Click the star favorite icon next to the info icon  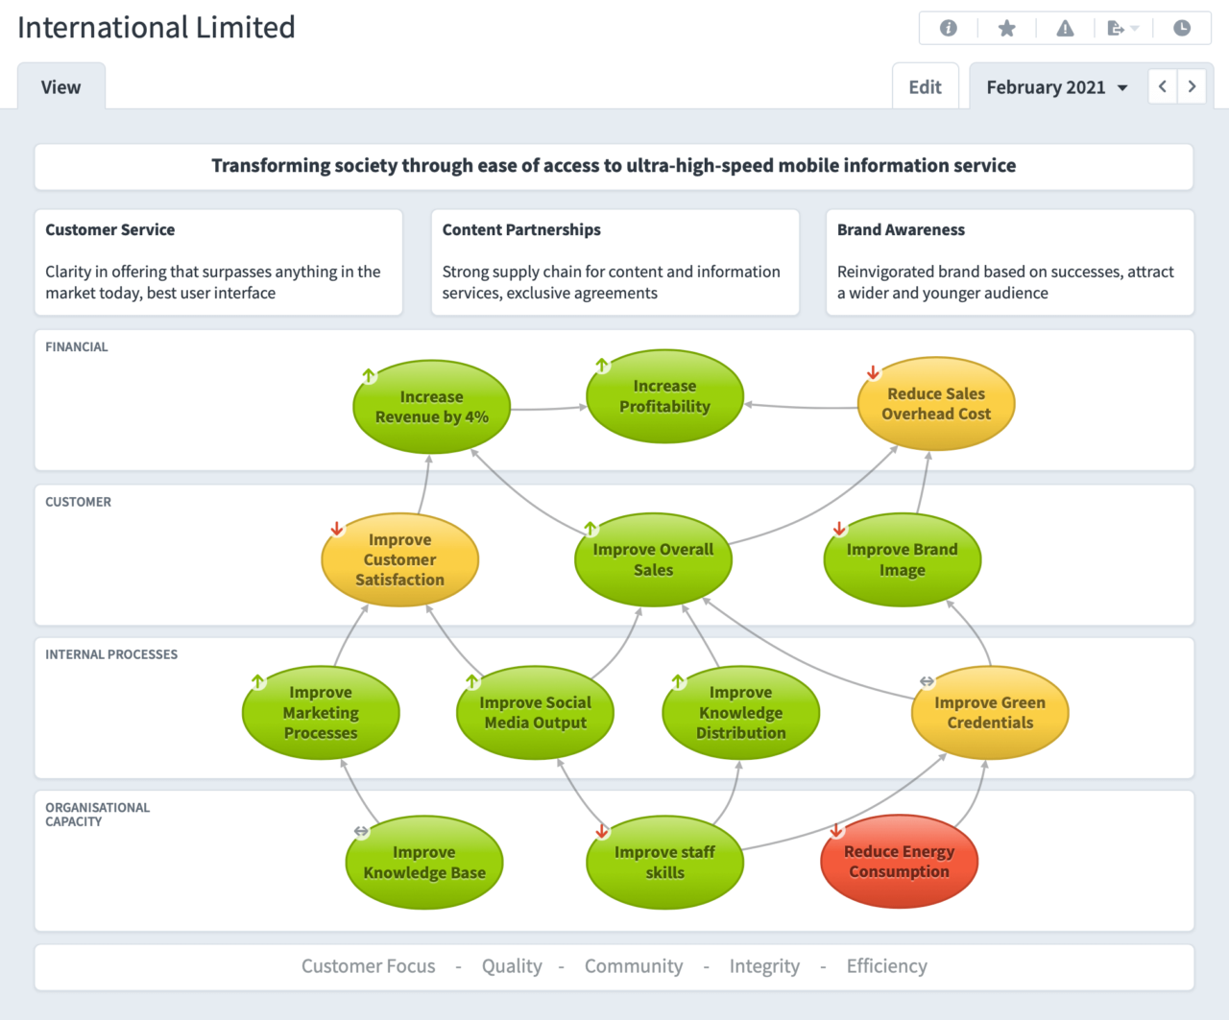(1006, 28)
